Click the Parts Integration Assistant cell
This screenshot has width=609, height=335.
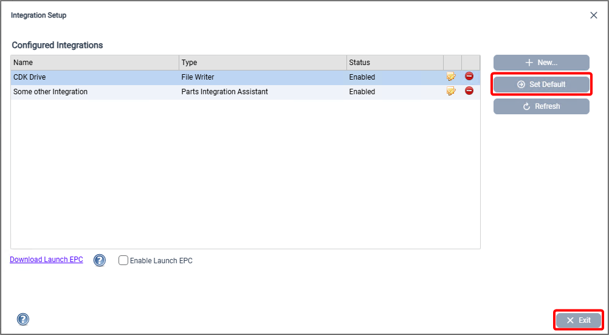pos(263,92)
